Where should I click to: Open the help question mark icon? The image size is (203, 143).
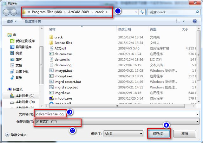[194, 21]
